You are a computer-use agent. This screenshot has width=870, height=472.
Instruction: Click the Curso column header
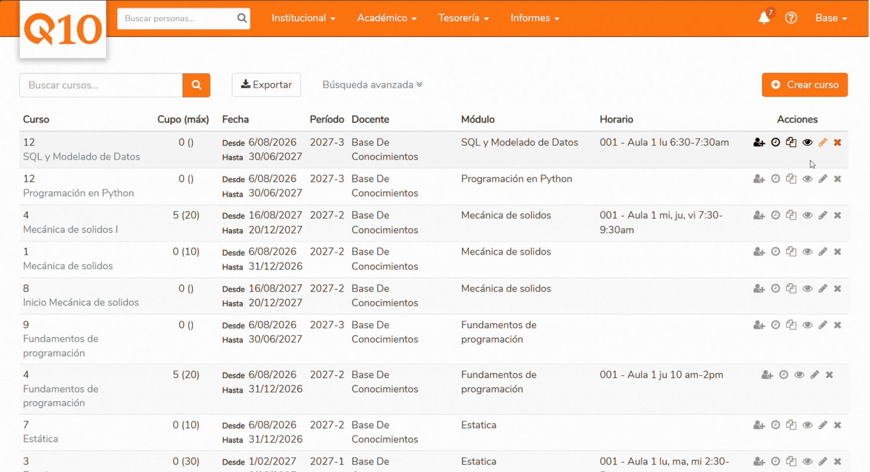36,119
